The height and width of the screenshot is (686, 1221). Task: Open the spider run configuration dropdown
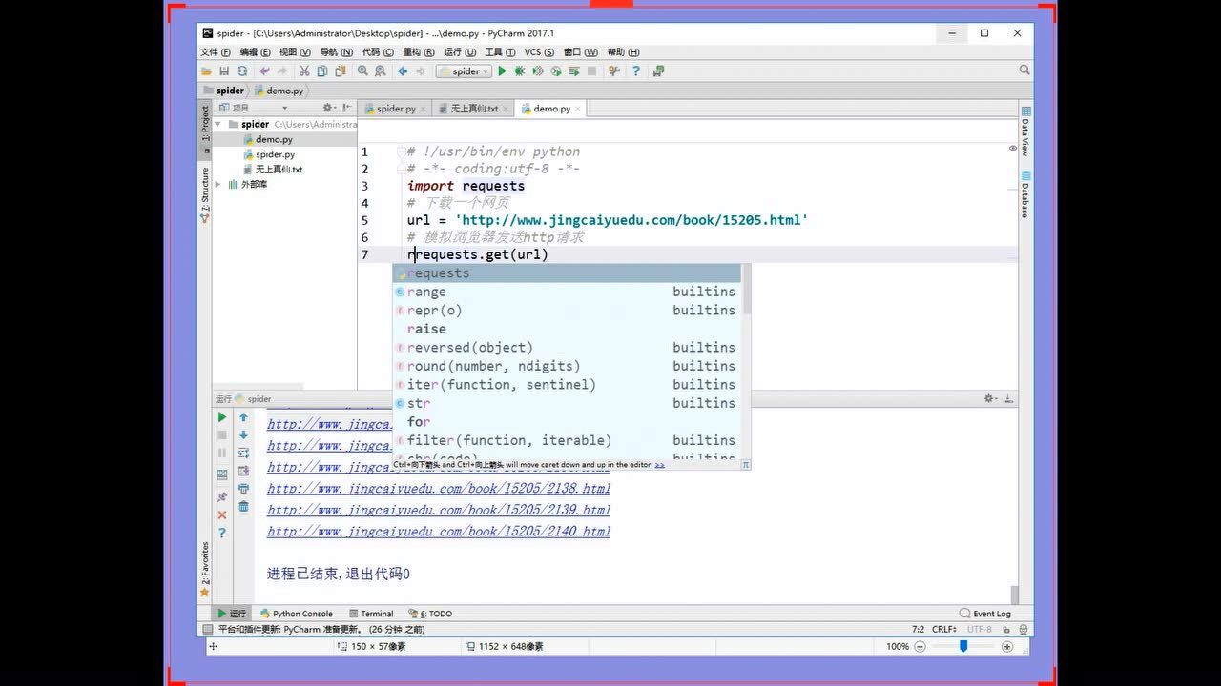point(464,71)
